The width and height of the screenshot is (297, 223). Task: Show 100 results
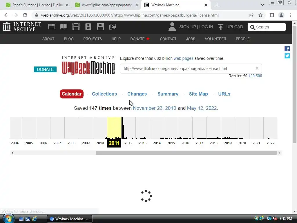[x=251, y=76]
